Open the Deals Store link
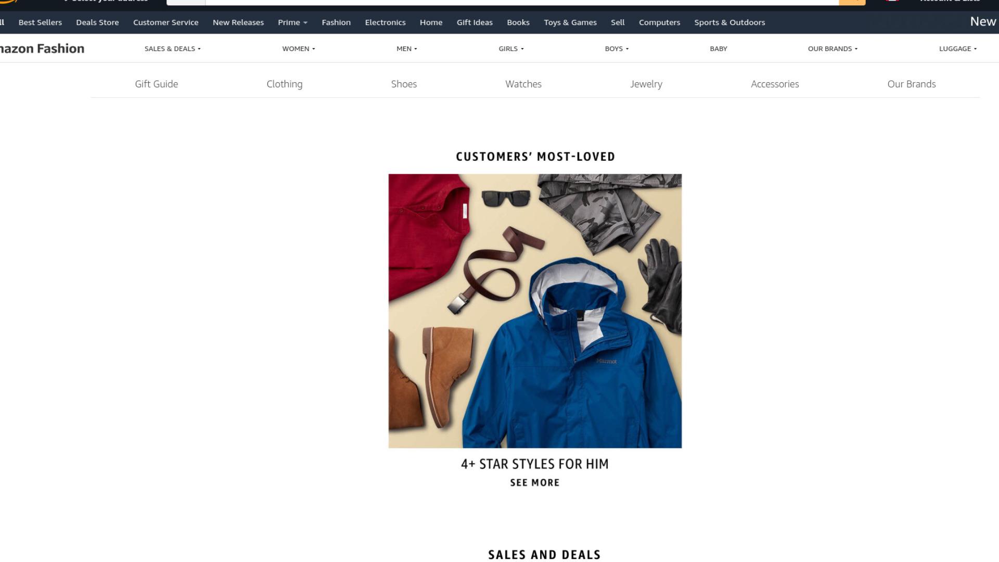Screen dimensions: 999x562 97,22
